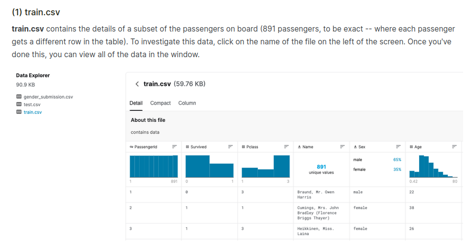Switch to the Column view tab
Viewport: 468px width, 246px height.
click(187, 103)
